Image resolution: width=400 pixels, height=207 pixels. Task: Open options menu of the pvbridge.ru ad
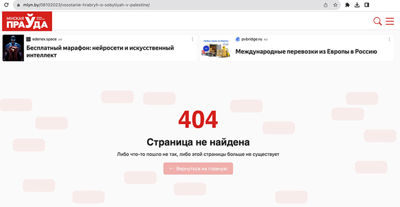[389, 39]
